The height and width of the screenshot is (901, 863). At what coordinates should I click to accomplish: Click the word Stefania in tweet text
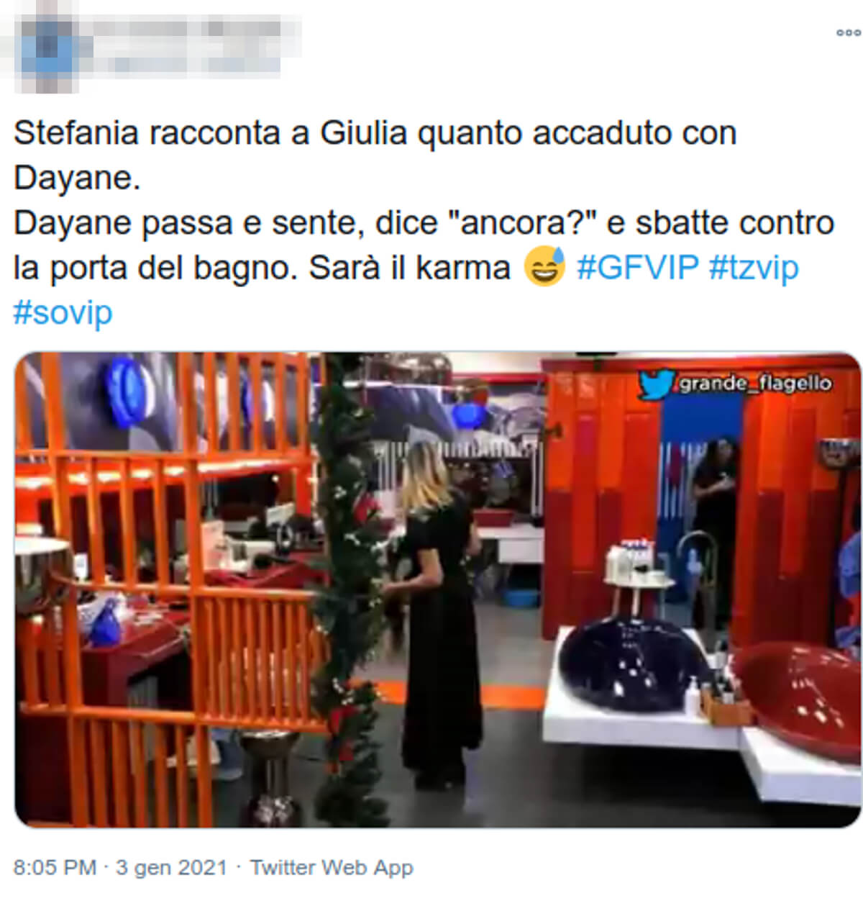point(76,133)
